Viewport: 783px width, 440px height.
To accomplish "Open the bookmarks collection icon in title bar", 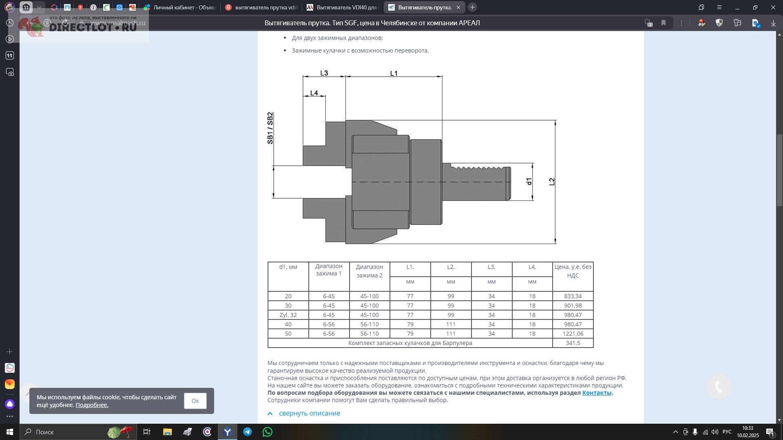I will (x=701, y=7).
